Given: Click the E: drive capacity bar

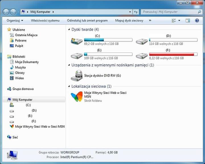Looking at the screenshot, I should click(108, 54).
